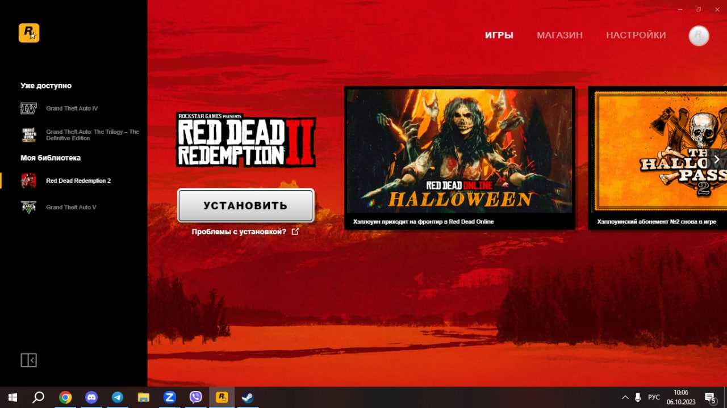Open Red Dead Online Halloween news card
727x408 pixels.
click(459, 158)
